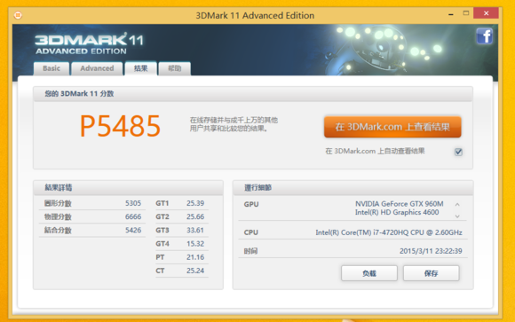Click the 3DMark app icon in title bar
This screenshot has width=515, height=322.
(18, 15)
